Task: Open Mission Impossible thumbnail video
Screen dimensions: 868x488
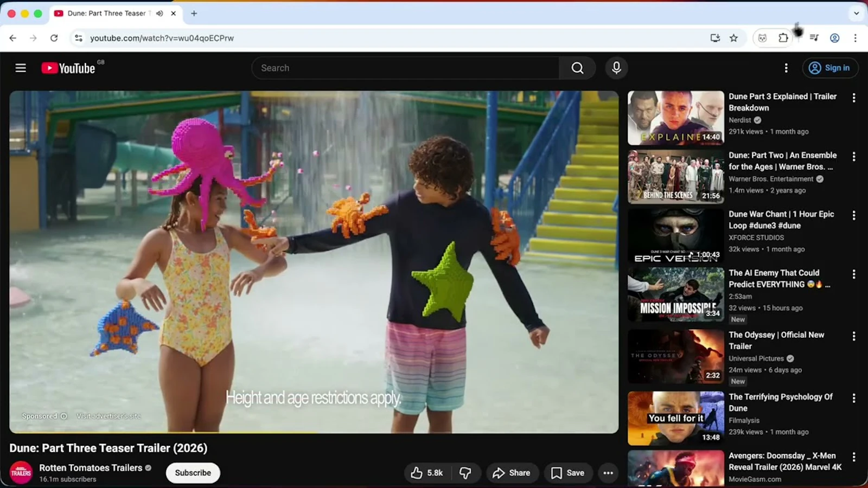Action: 676,294
